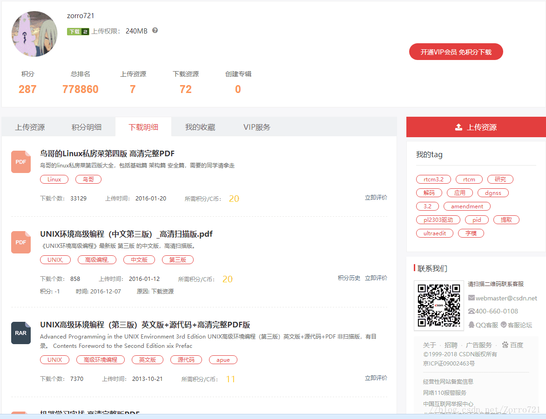Click the Baidu paw icon
546x419 pixels.
click(505, 345)
